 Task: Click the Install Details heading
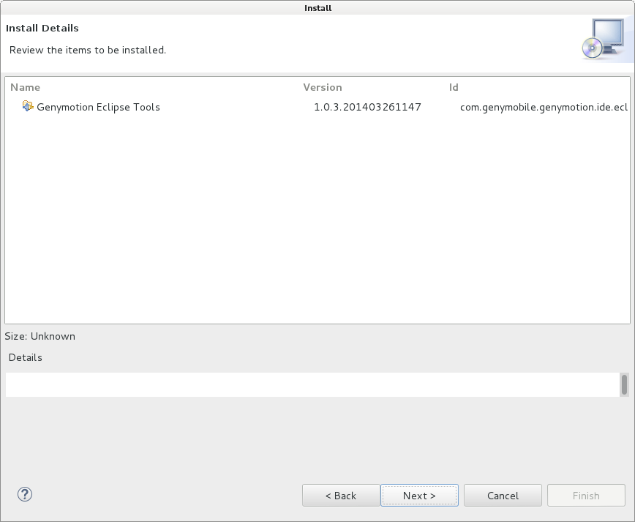[x=42, y=28]
